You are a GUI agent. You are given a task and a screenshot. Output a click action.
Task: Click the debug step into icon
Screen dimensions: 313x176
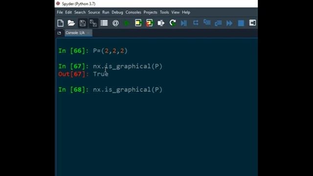coord(207,22)
